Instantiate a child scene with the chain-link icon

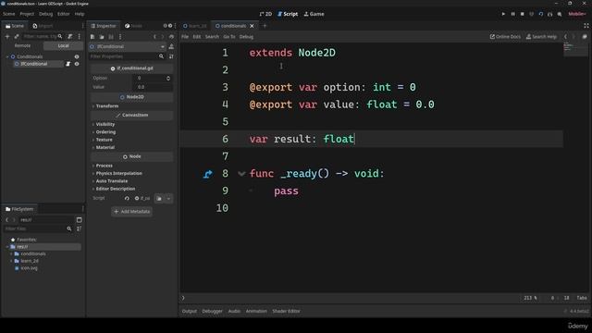click(x=17, y=37)
